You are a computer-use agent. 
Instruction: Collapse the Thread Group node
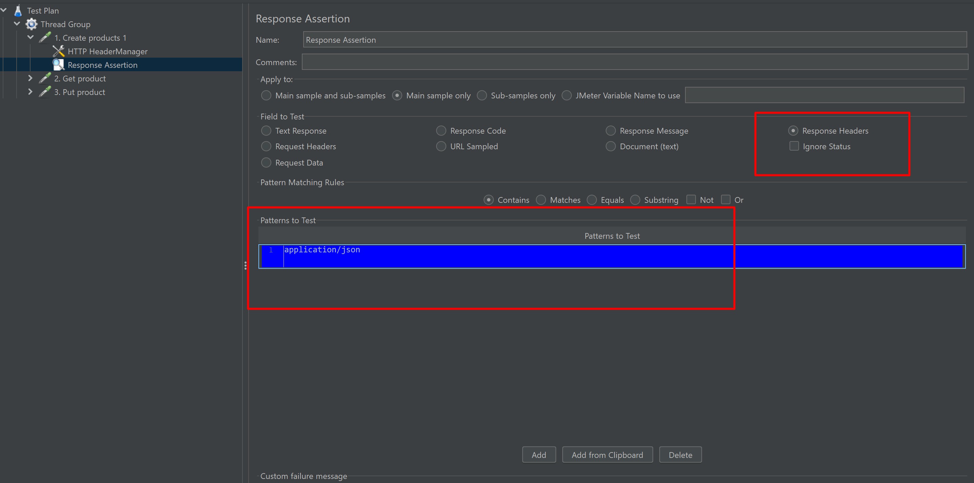tap(17, 24)
